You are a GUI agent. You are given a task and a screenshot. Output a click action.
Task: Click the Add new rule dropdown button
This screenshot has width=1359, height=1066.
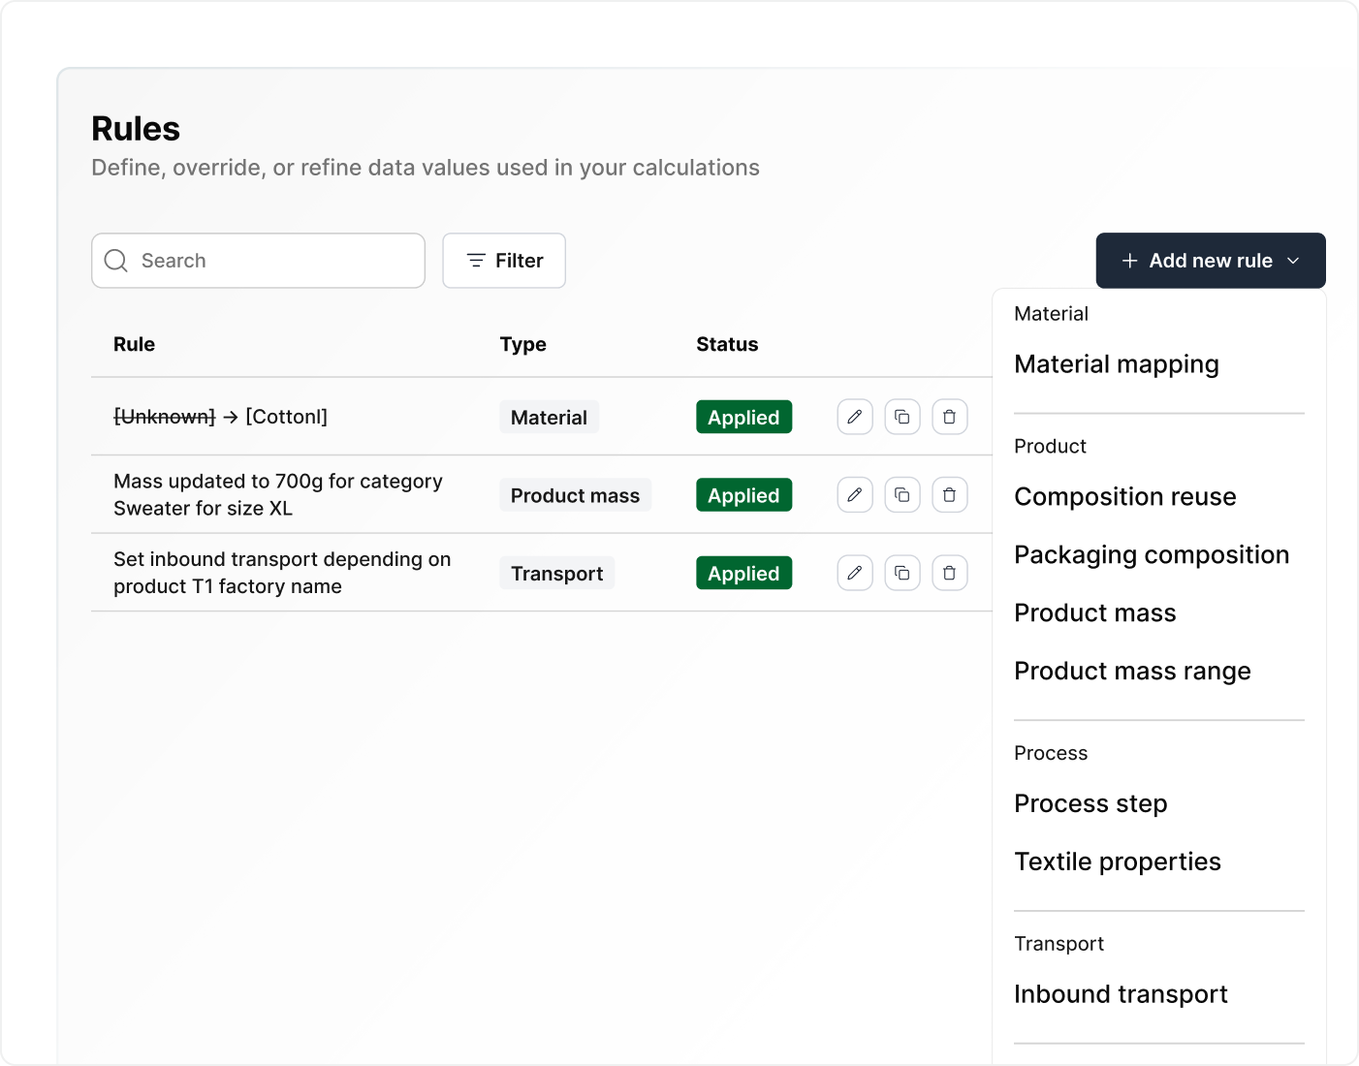click(x=1210, y=261)
